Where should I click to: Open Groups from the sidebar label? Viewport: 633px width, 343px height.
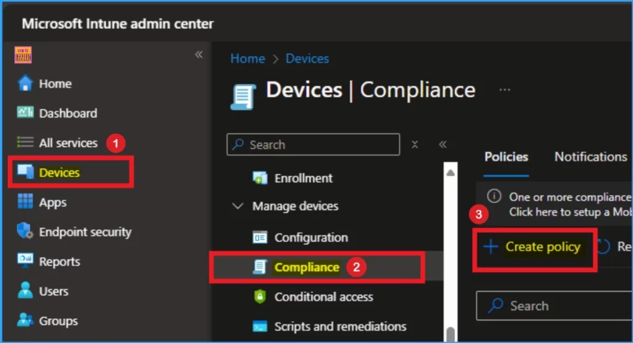(x=58, y=321)
